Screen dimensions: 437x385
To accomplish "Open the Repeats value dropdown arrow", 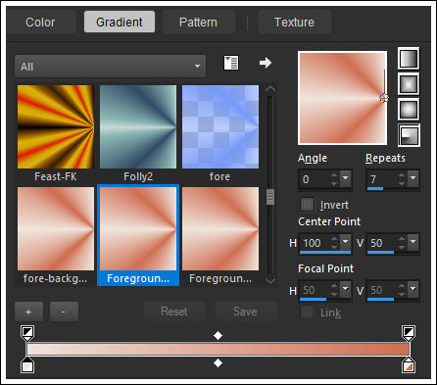I will click(413, 178).
